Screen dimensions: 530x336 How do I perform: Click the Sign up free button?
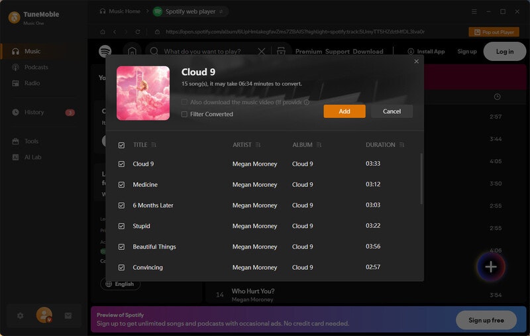pos(486,320)
